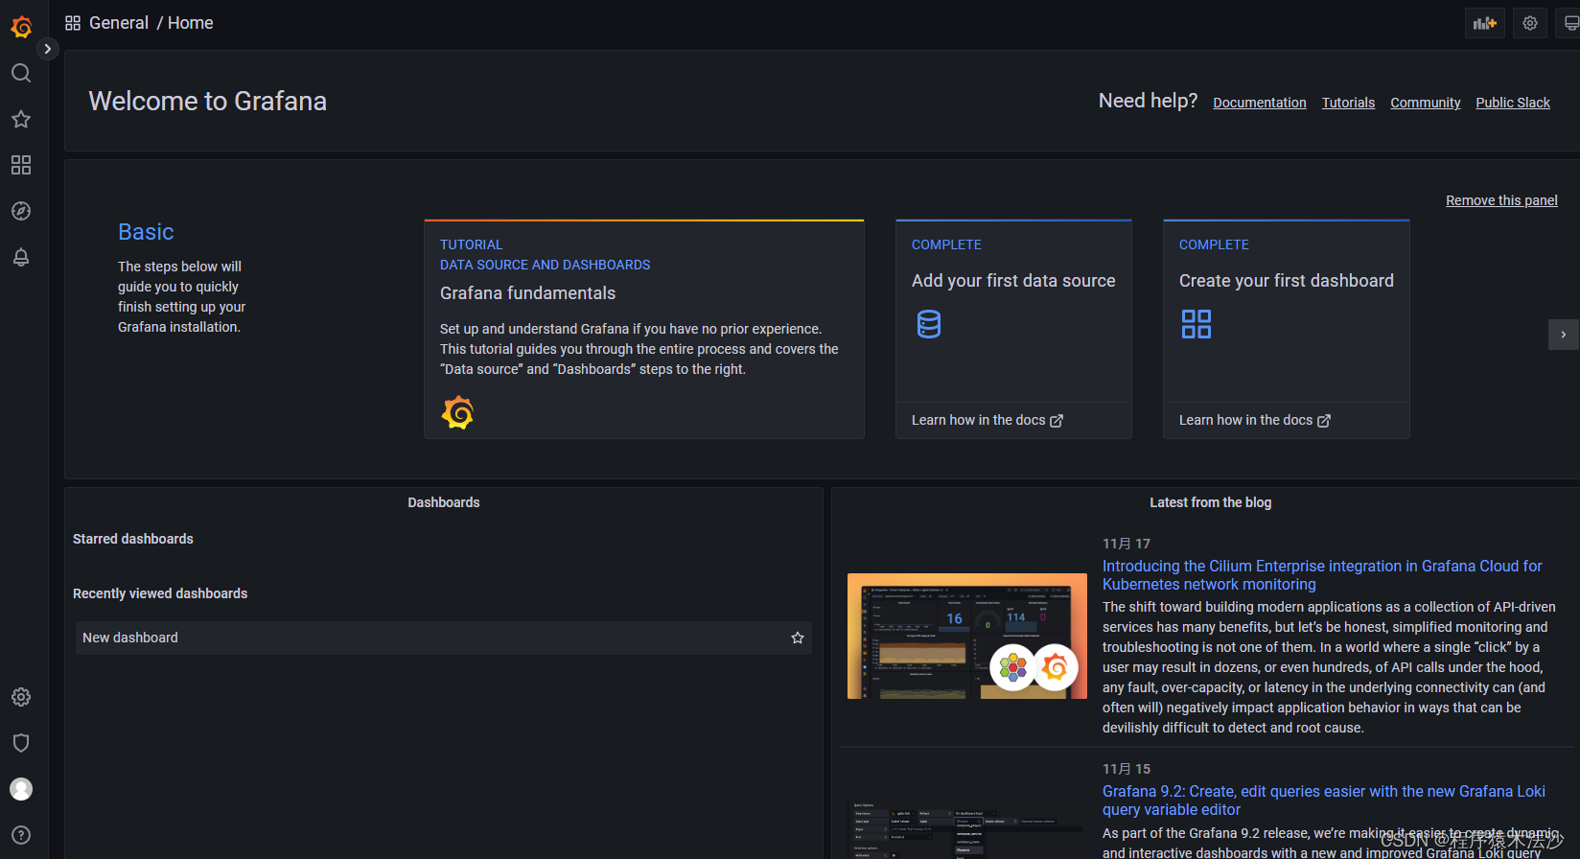Open the Grafana 9.2 Loki query blog post

click(1324, 801)
